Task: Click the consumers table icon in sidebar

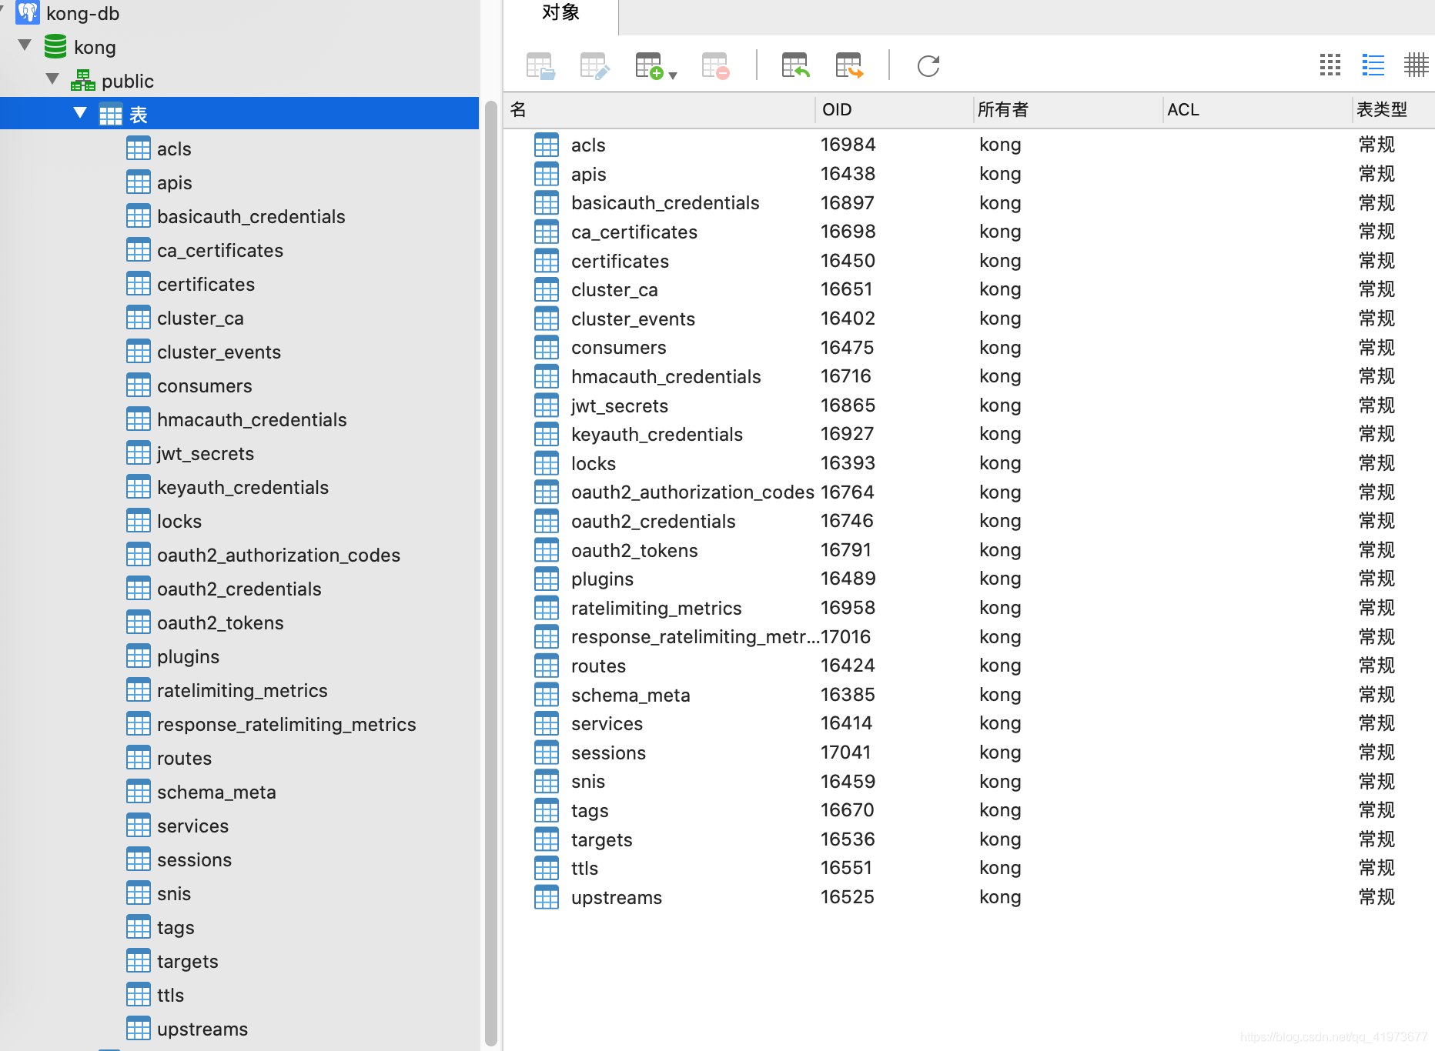Action: 139,385
